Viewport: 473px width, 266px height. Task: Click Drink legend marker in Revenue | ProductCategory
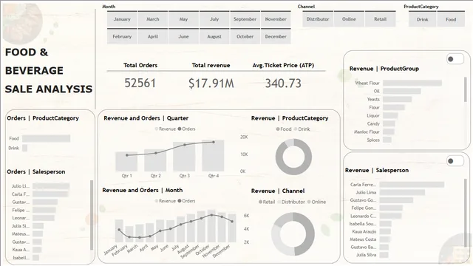pos(296,129)
